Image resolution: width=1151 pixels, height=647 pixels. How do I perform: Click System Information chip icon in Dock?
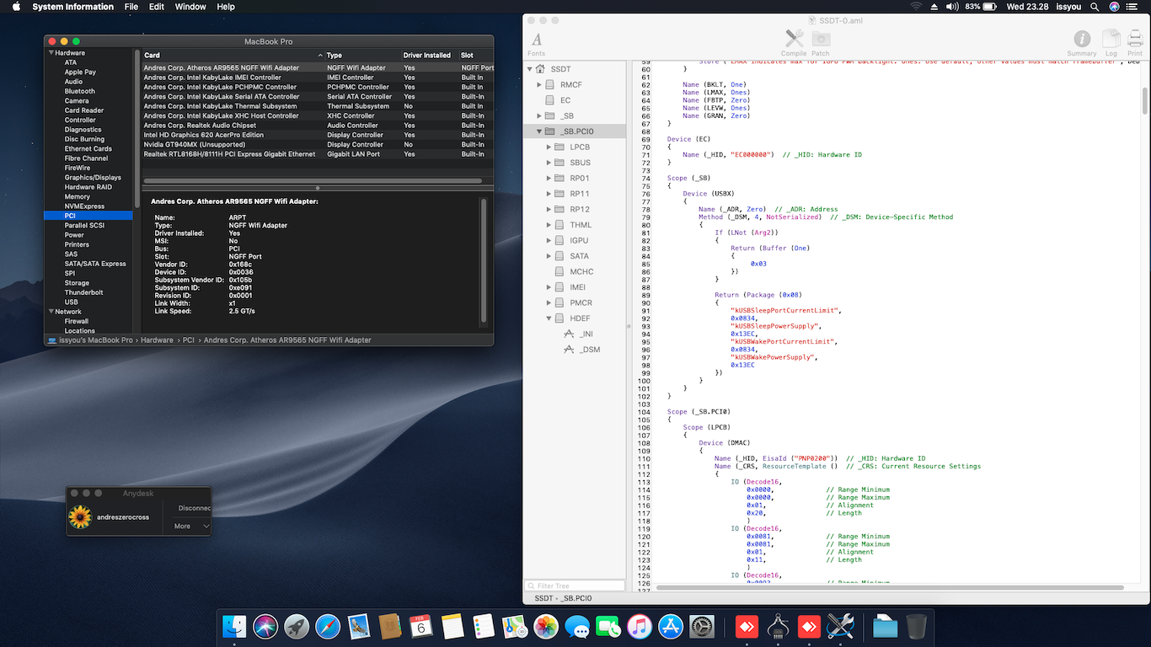778,626
